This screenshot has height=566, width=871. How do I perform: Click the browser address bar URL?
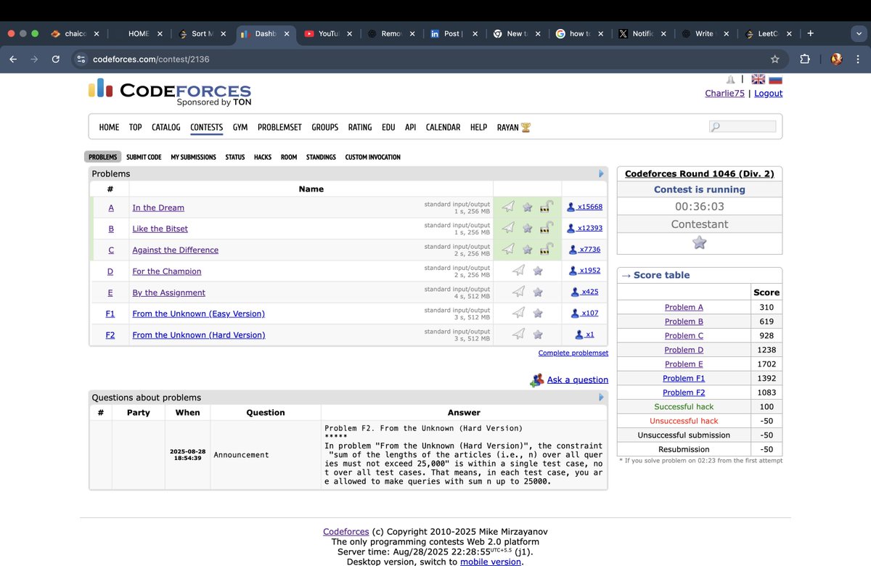point(151,59)
